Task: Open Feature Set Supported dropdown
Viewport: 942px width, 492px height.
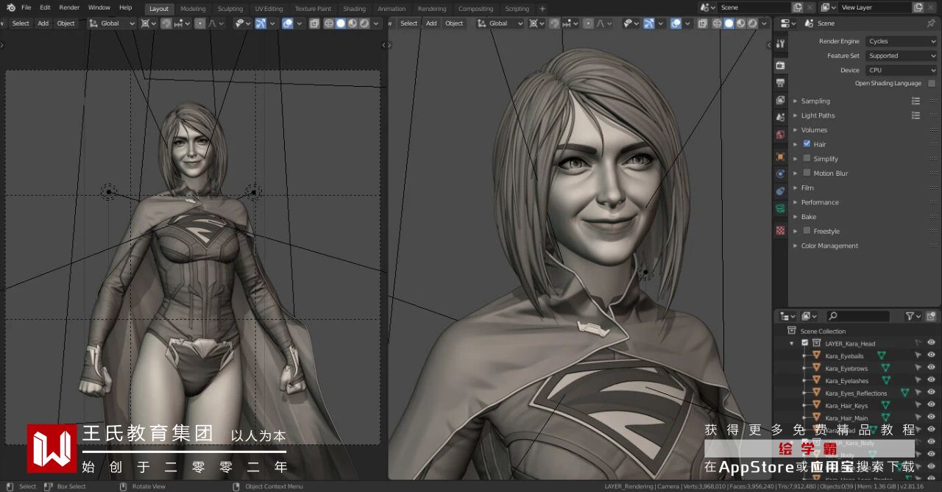Action: (x=901, y=56)
